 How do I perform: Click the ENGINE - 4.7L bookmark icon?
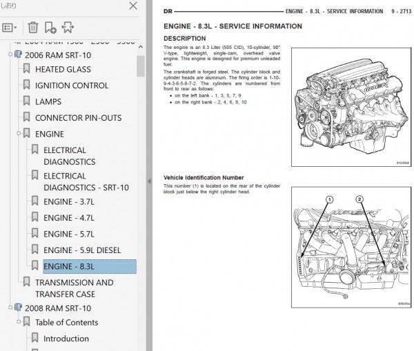pyautogui.click(x=35, y=217)
